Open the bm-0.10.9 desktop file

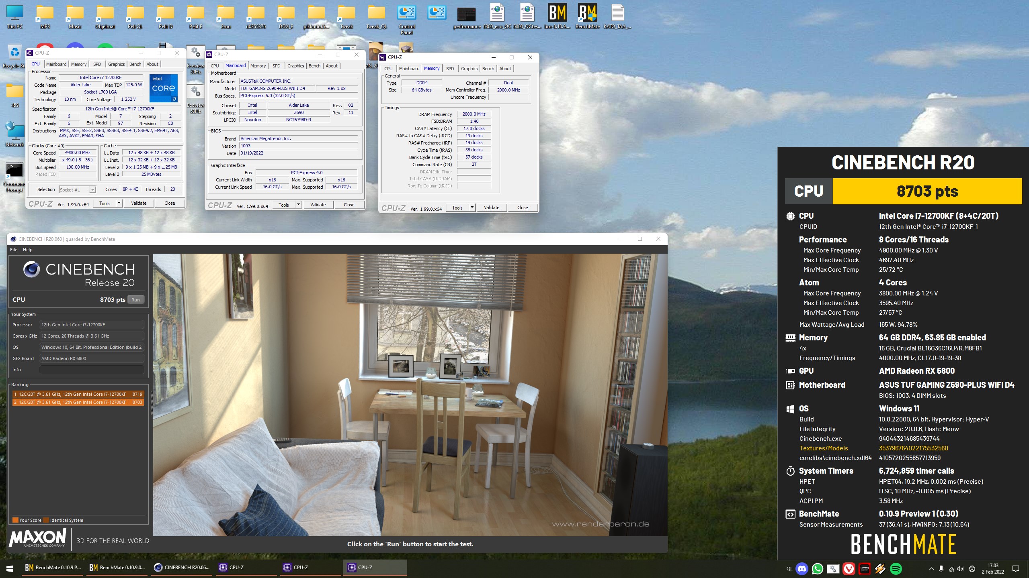coord(557,17)
